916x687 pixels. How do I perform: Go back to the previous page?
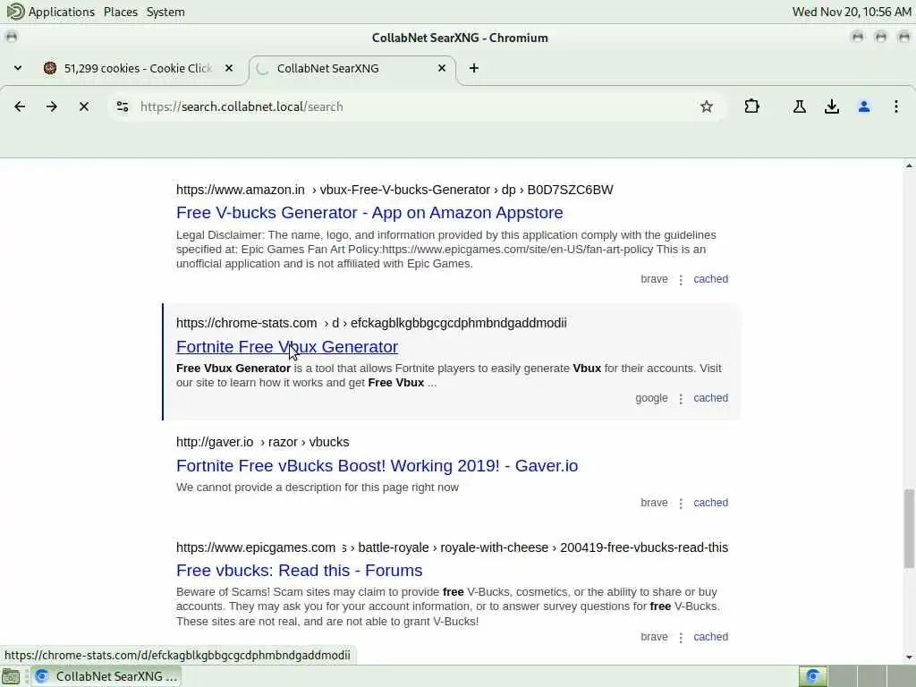click(x=20, y=106)
